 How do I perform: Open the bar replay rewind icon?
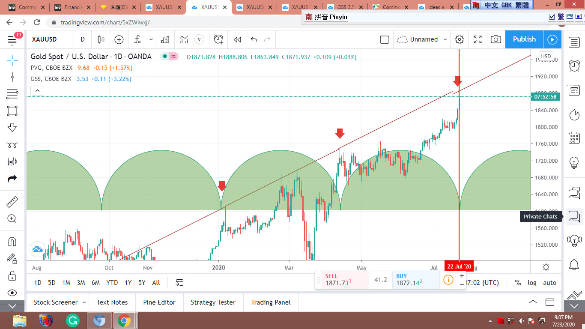click(237, 39)
